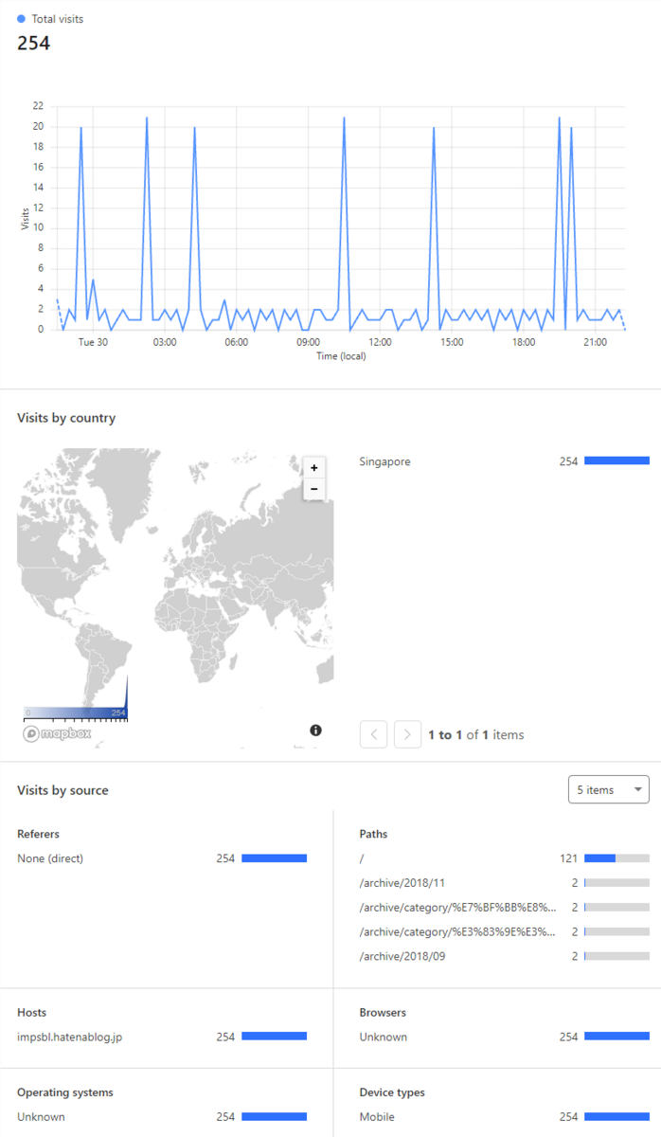Open the 5 items dropdown

[x=609, y=789]
